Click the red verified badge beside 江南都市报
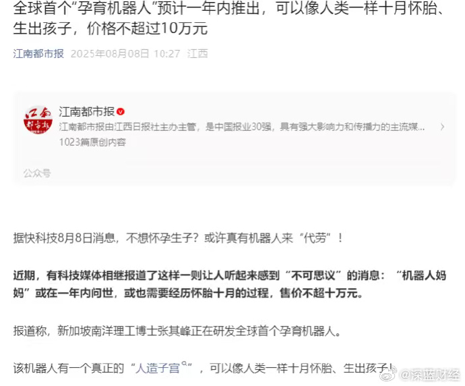Screen dimensions: 465x386 click(121, 111)
